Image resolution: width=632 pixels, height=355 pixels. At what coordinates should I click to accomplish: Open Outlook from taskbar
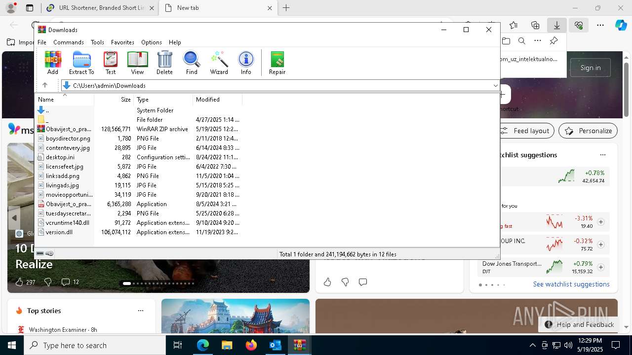[x=275, y=345]
